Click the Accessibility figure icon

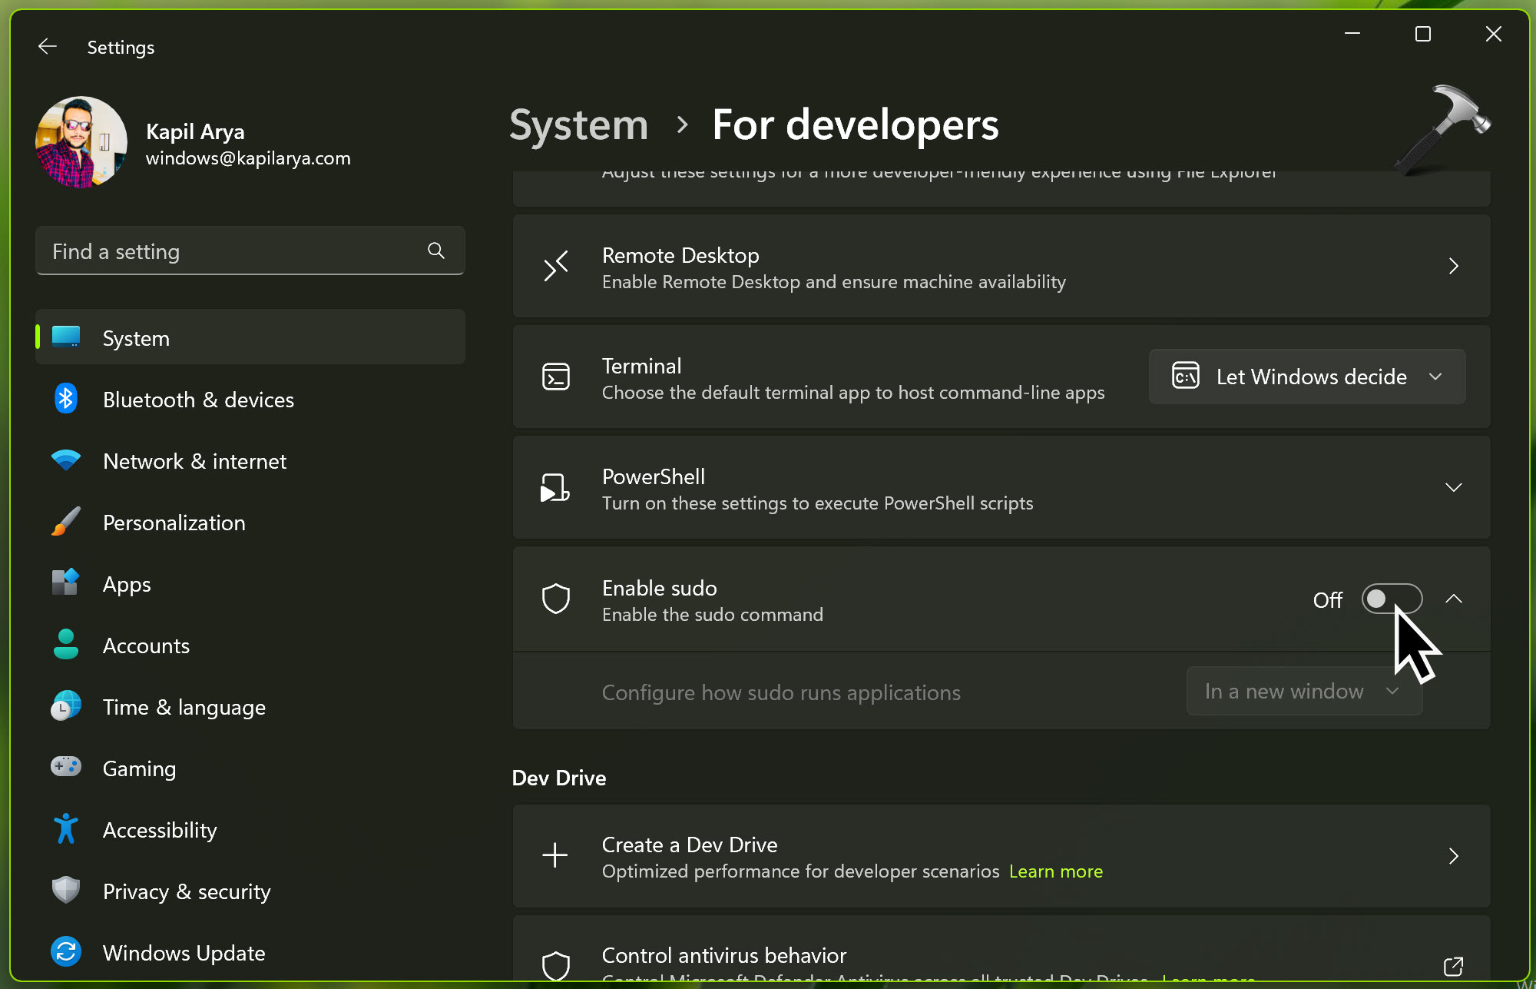point(66,828)
